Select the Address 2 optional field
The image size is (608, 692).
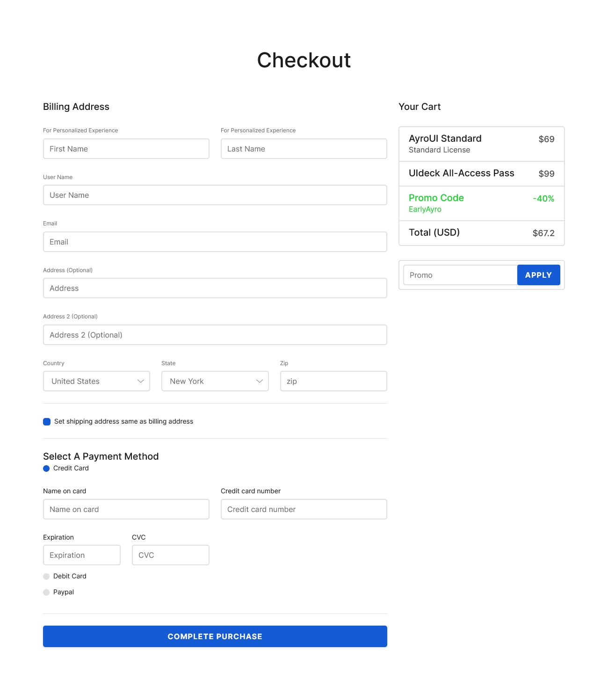(x=215, y=335)
